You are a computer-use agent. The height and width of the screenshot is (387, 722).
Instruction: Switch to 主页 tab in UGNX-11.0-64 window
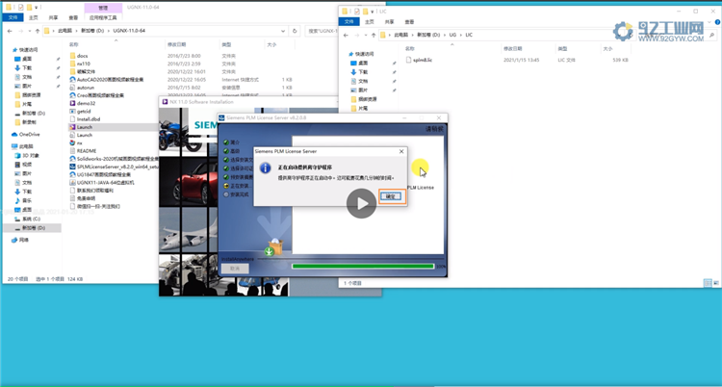[x=34, y=18]
